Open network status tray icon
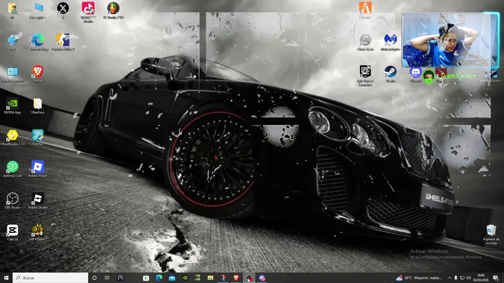This screenshot has width=504, height=283. pyautogui.click(x=462, y=278)
